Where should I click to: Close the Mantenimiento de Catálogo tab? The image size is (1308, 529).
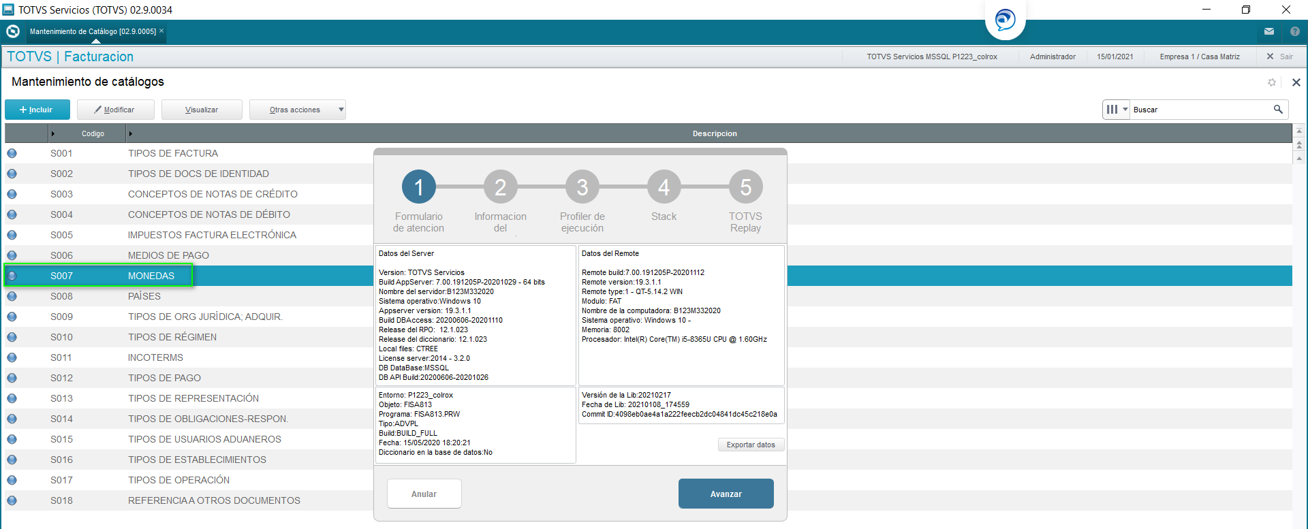(161, 31)
